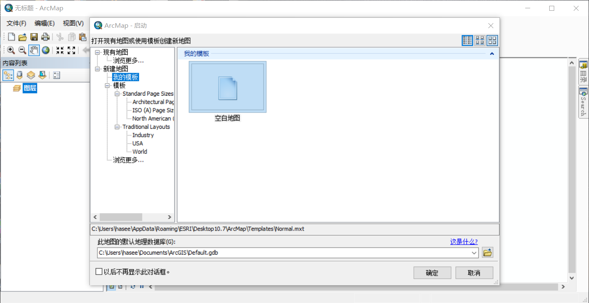Image resolution: width=589 pixels, height=303 pixels.
Task: Click tree panel scroll left arrow
Action: (x=95, y=217)
